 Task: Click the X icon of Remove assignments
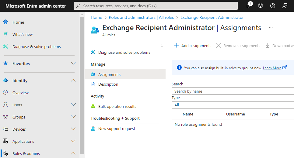click(x=219, y=45)
